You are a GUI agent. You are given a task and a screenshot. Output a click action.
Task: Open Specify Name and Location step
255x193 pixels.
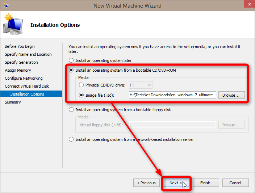28,54
